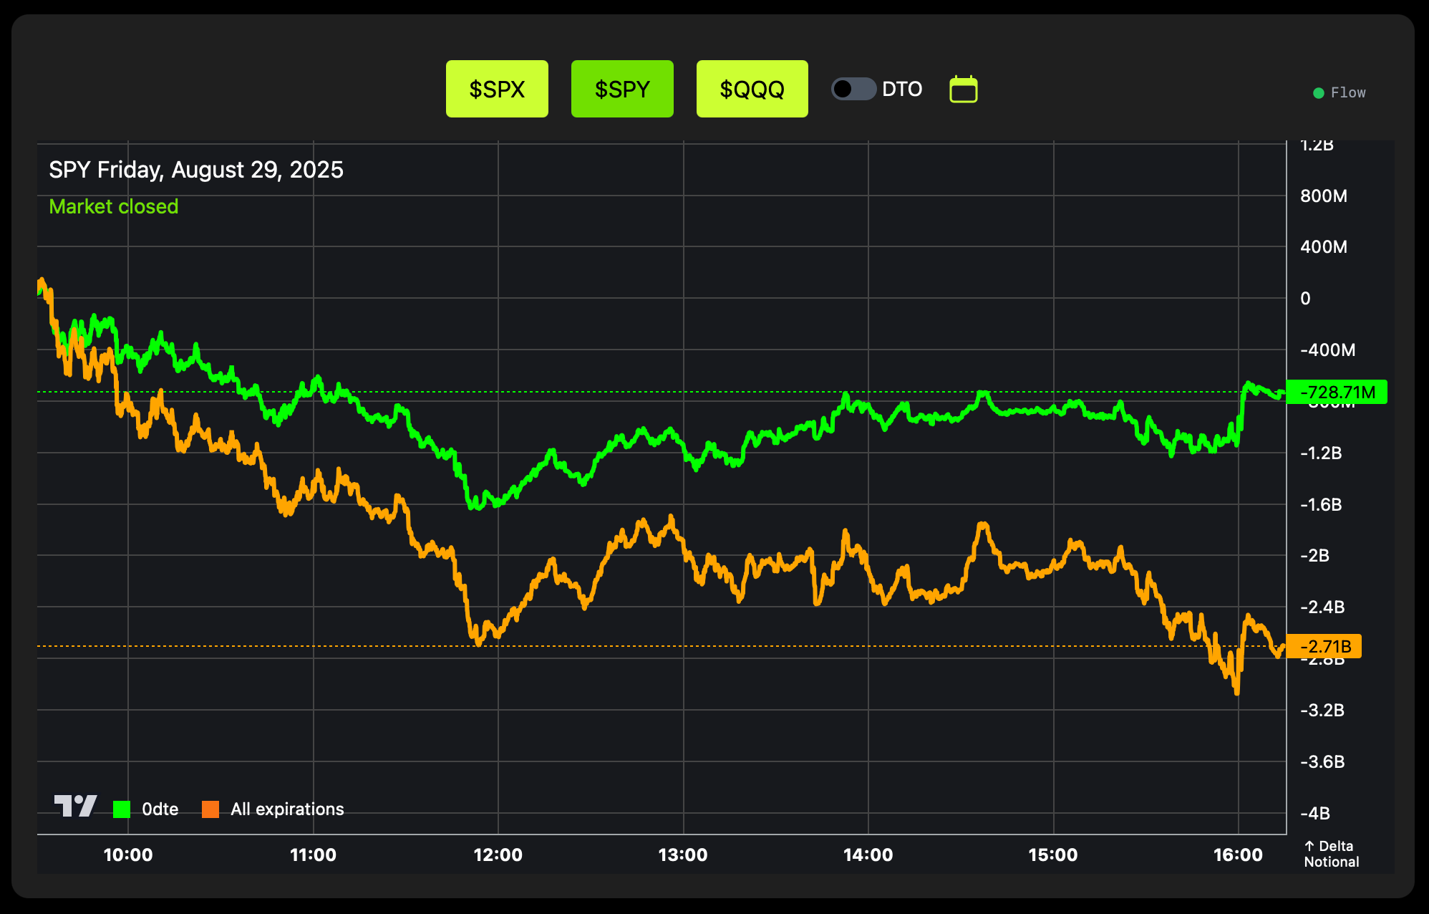Click the 12:00 time axis label
The width and height of the screenshot is (1429, 914).
coord(498,855)
